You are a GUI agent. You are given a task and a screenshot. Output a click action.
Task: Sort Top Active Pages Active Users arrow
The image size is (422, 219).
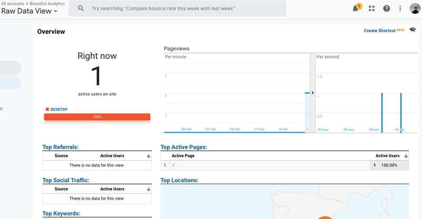tap(406, 156)
